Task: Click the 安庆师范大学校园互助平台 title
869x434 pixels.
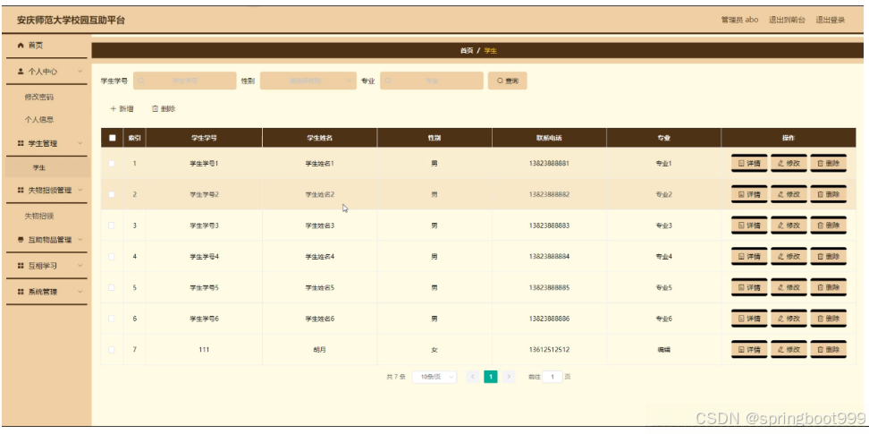Action: 71,21
